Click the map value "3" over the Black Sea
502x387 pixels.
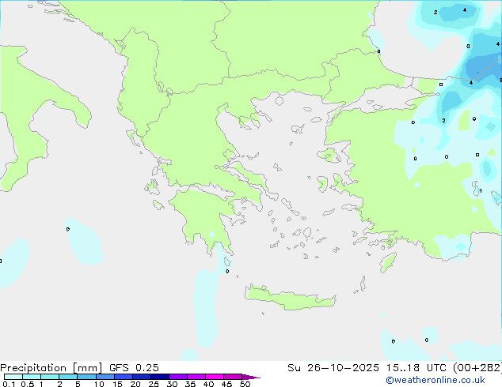point(468,47)
